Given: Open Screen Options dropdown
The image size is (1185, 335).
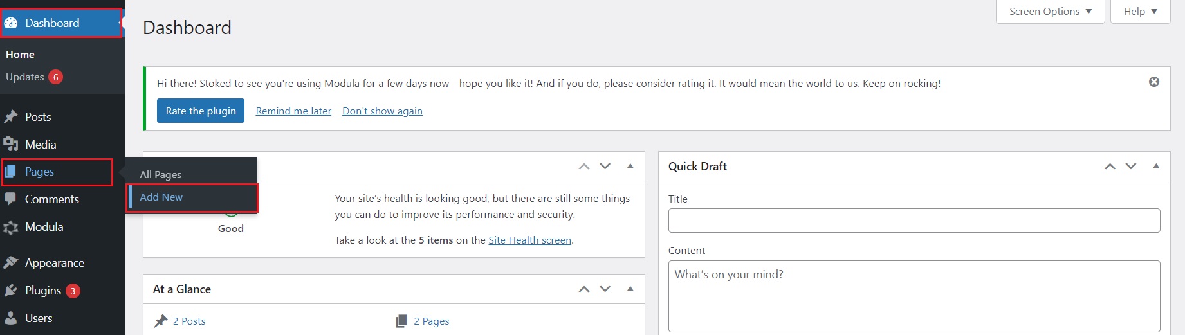Looking at the screenshot, I should pyautogui.click(x=1050, y=12).
